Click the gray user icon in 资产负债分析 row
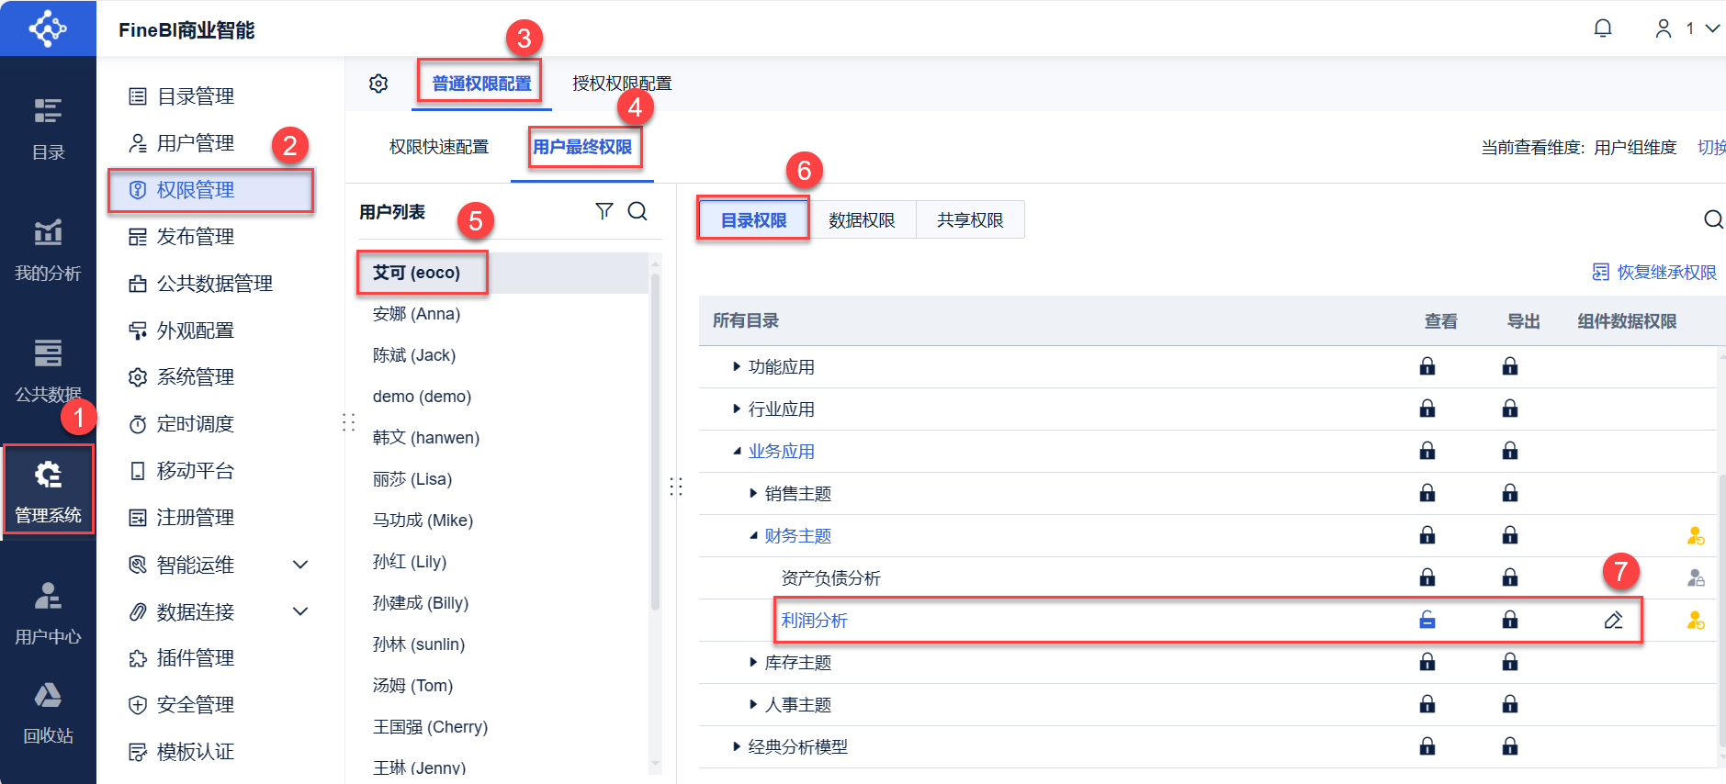 (1696, 577)
